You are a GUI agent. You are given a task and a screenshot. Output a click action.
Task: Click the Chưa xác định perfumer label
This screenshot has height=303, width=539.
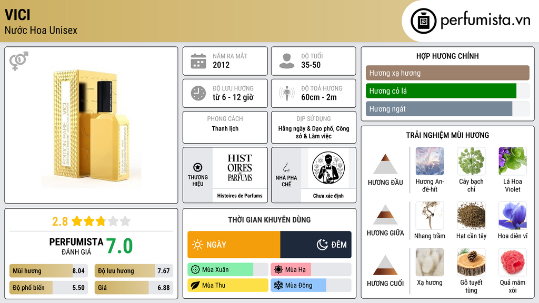coord(328,196)
